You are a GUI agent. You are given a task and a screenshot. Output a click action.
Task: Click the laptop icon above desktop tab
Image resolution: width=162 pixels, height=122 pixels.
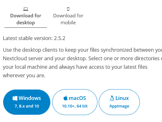tap(26, 9)
